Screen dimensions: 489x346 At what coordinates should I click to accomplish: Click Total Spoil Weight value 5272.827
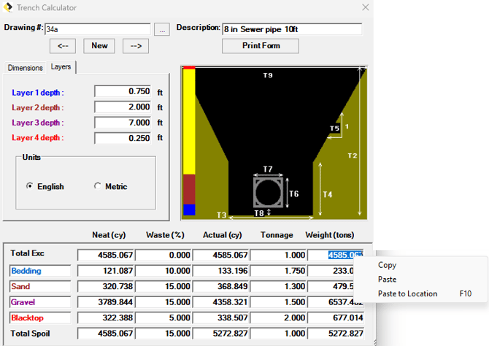point(336,334)
